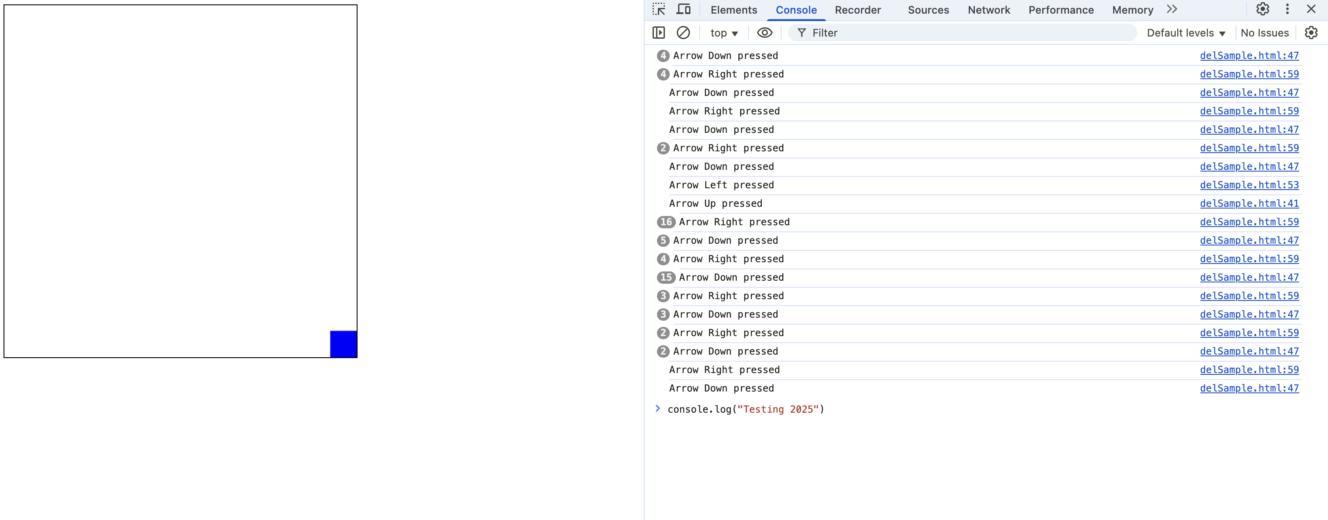This screenshot has height=520, width=1328.
Task: Click the repeat count badge 16
Action: (666, 222)
